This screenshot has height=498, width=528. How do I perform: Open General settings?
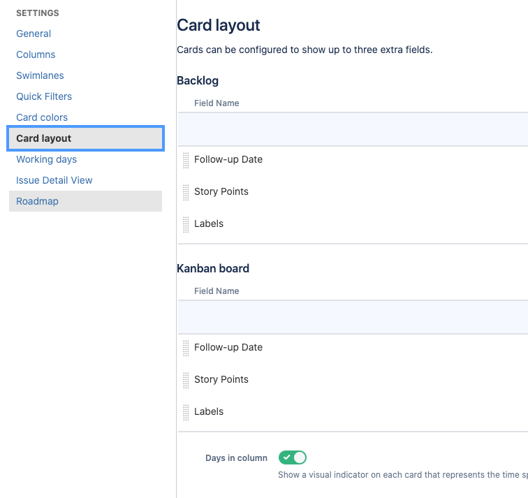[34, 34]
